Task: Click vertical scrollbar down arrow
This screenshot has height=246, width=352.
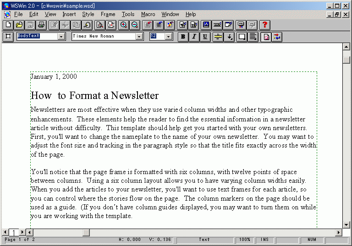Action: tap(346, 224)
